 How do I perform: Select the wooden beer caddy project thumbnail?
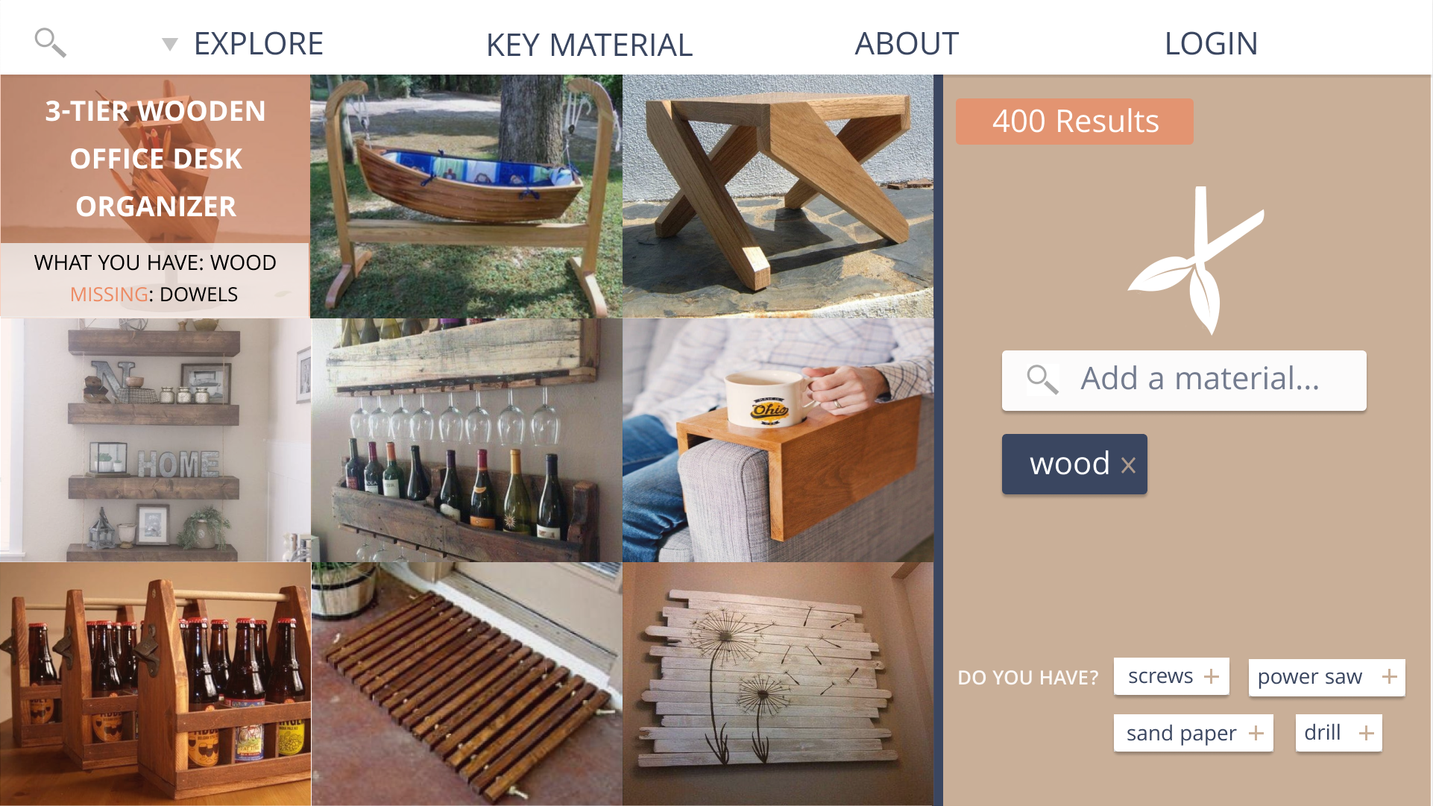tap(155, 684)
